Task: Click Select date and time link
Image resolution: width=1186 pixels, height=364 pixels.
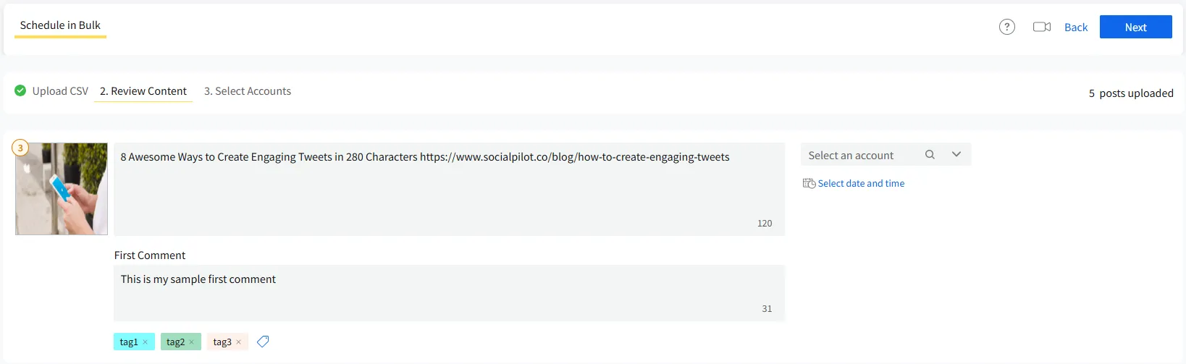Action: 861,184
